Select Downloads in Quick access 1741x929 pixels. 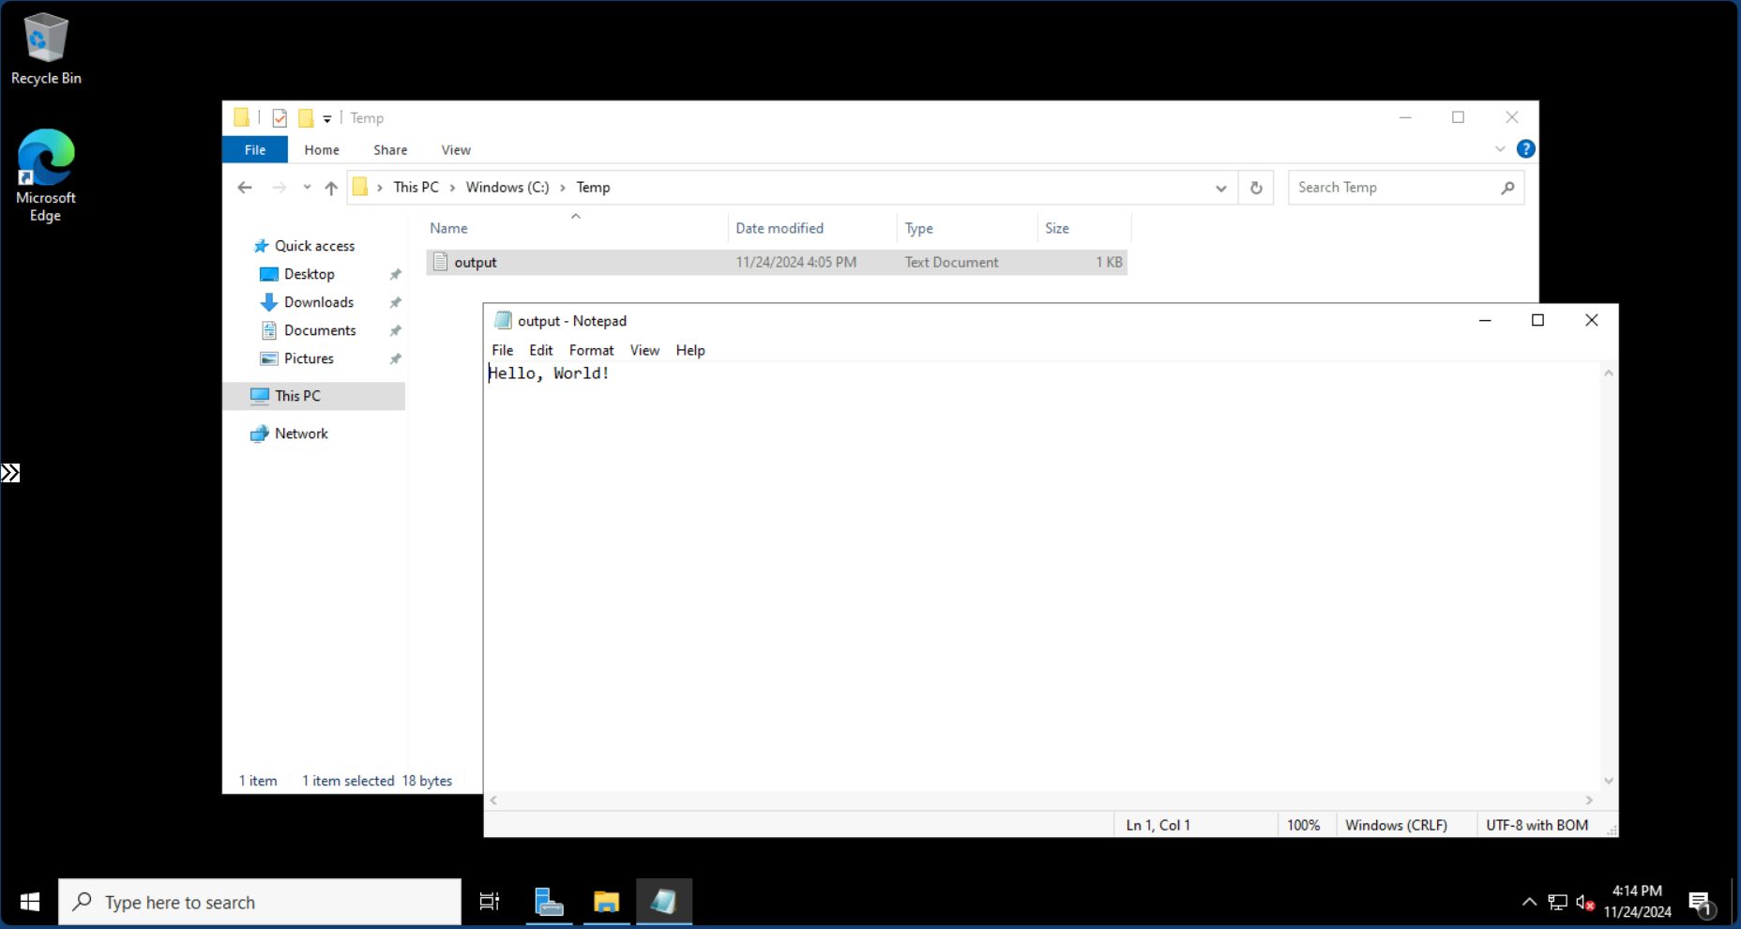(319, 302)
